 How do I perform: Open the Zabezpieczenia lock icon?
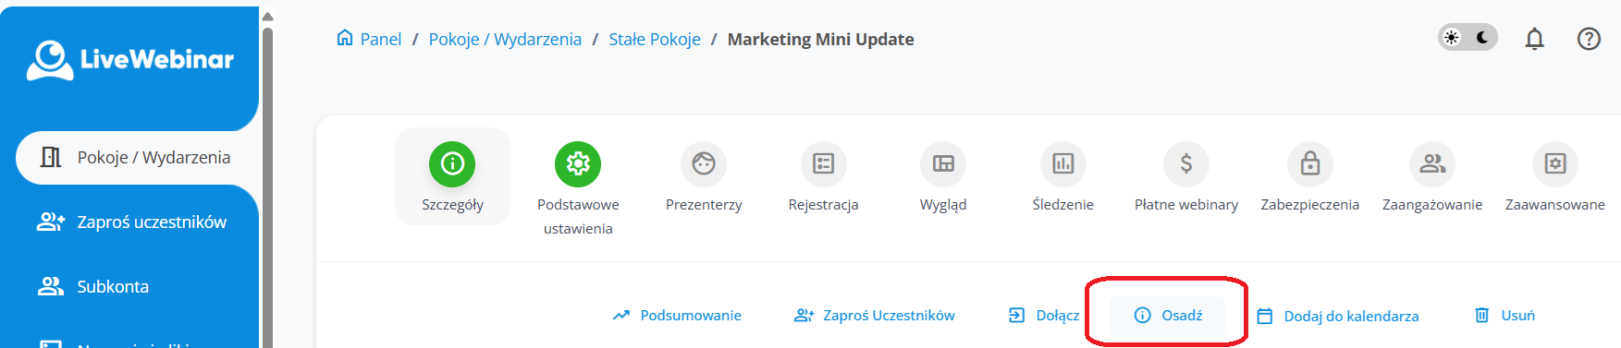point(1310,163)
